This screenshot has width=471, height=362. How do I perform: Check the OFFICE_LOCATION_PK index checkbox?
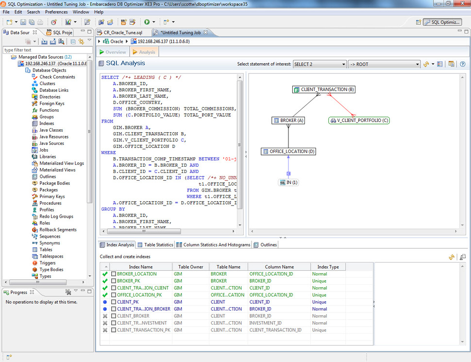[114, 295]
